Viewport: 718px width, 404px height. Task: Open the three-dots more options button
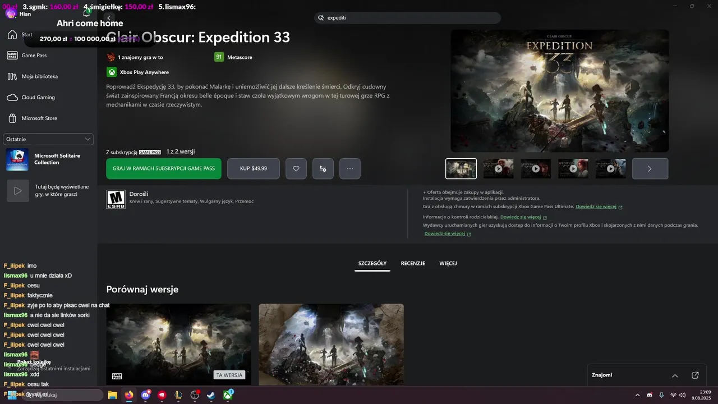point(350,168)
